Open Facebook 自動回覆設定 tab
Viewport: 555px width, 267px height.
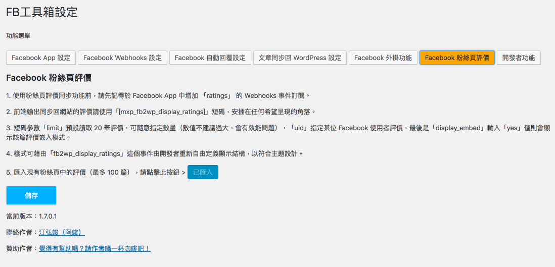210,58
